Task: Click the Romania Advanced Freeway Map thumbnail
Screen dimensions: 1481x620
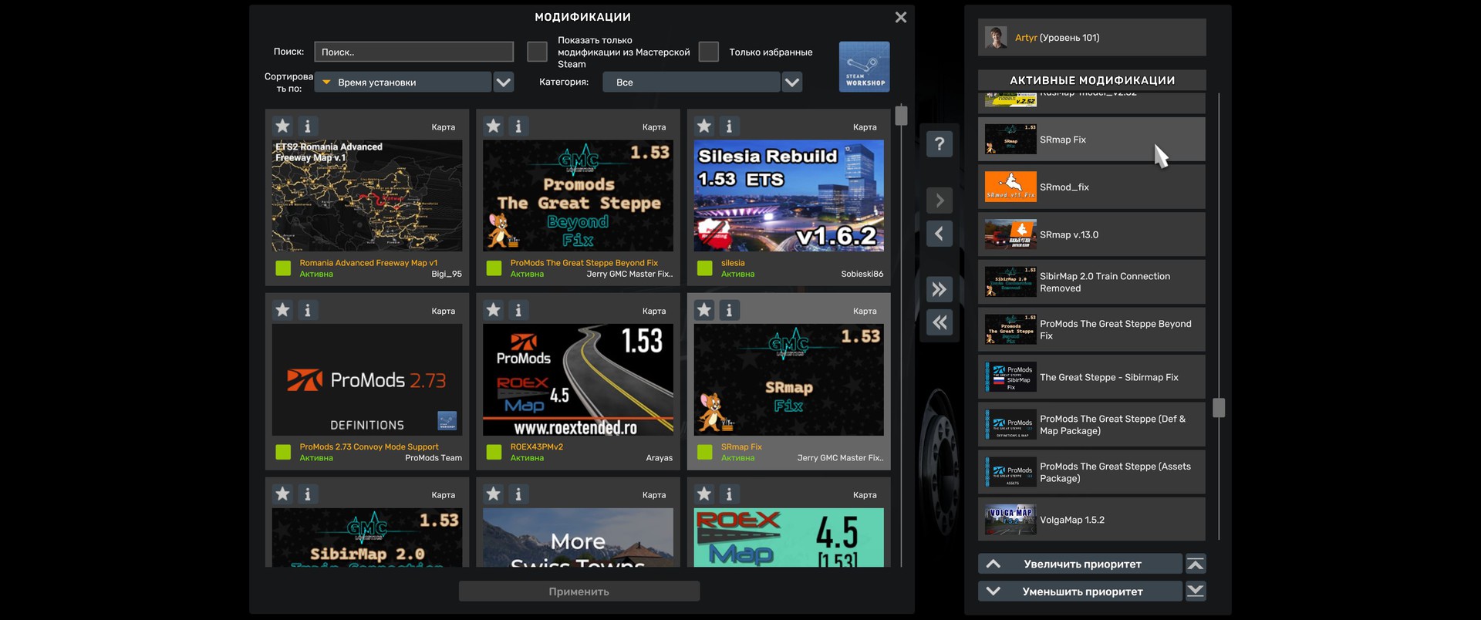Action: tap(367, 196)
